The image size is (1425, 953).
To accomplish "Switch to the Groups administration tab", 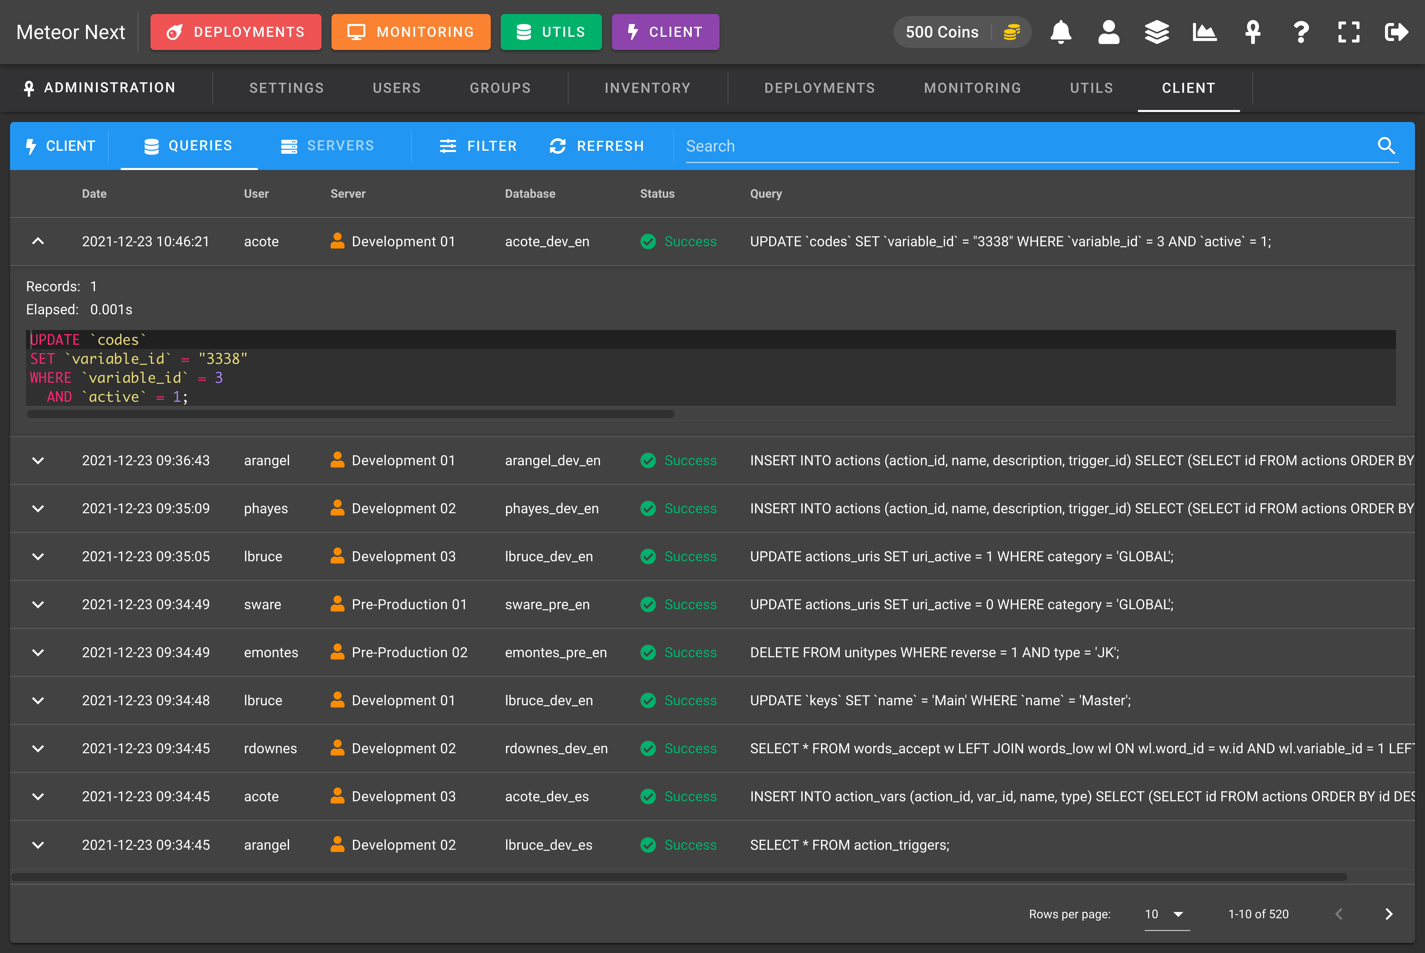I will click(500, 88).
